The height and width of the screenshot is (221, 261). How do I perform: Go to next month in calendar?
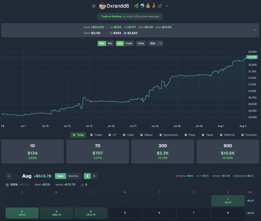click(x=16, y=176)
